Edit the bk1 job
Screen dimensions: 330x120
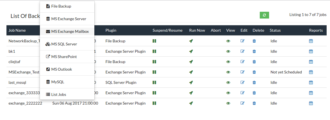pos(242,51)
